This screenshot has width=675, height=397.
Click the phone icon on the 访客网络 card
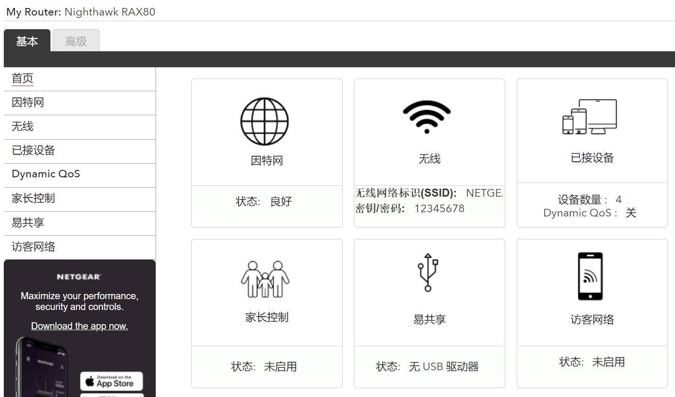pyautogui.click(x=590, y=277)
